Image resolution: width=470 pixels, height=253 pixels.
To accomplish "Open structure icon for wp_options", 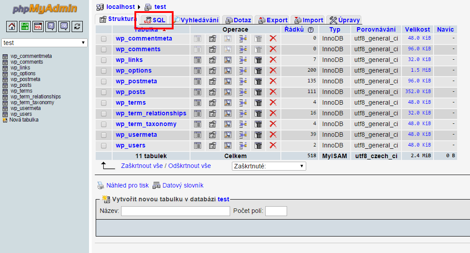I will pos(212,71).
